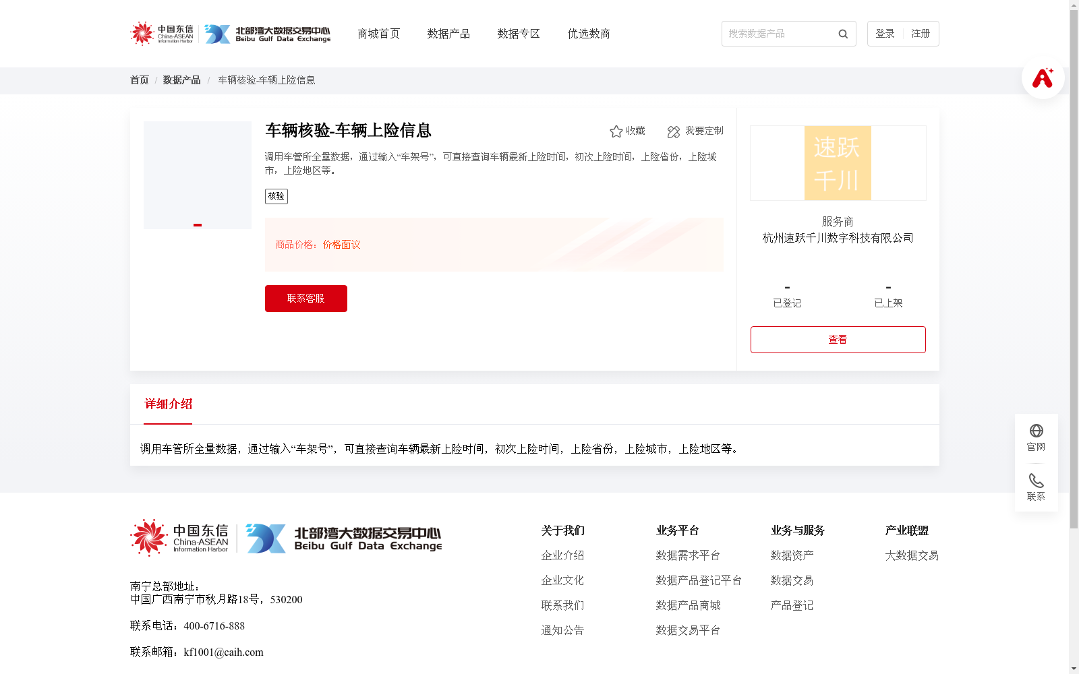Viewport: 1079px width, 674px height.
Task: Click Beibu Gulf Data Exchange header logo
Action: coord(268,34)
